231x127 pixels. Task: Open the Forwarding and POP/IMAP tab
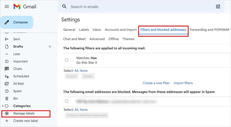click(209, 30)
